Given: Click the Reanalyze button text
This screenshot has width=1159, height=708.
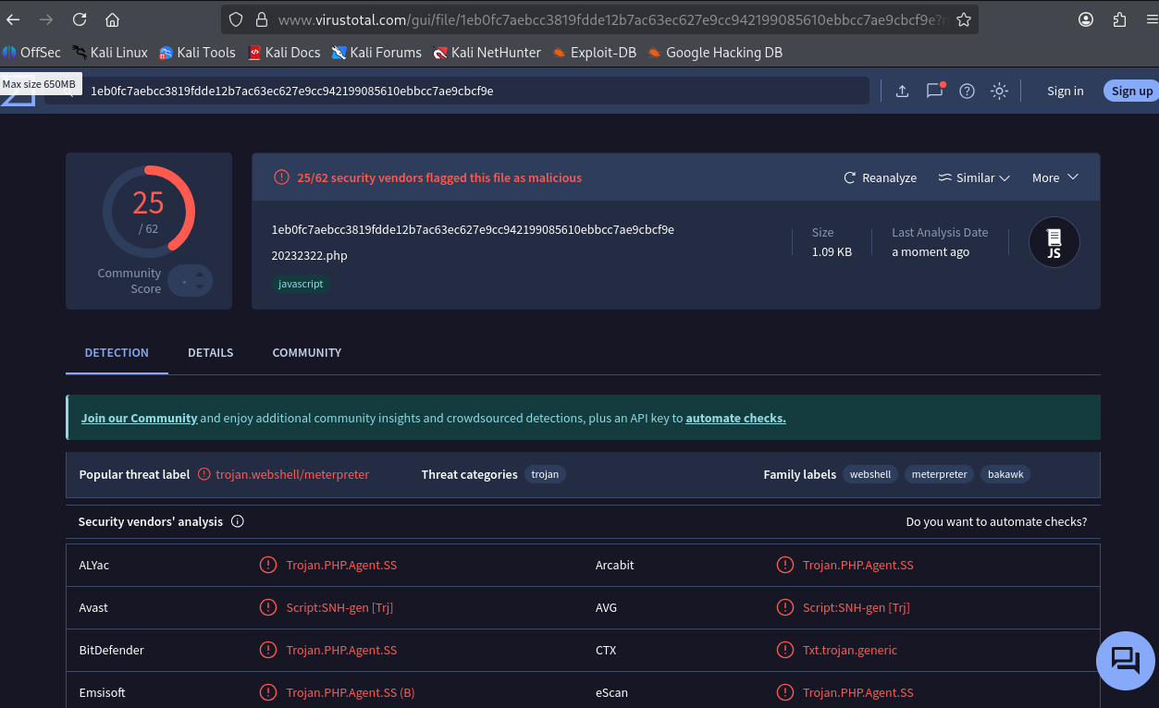Looking at the screenshot, I should point(890,177).
